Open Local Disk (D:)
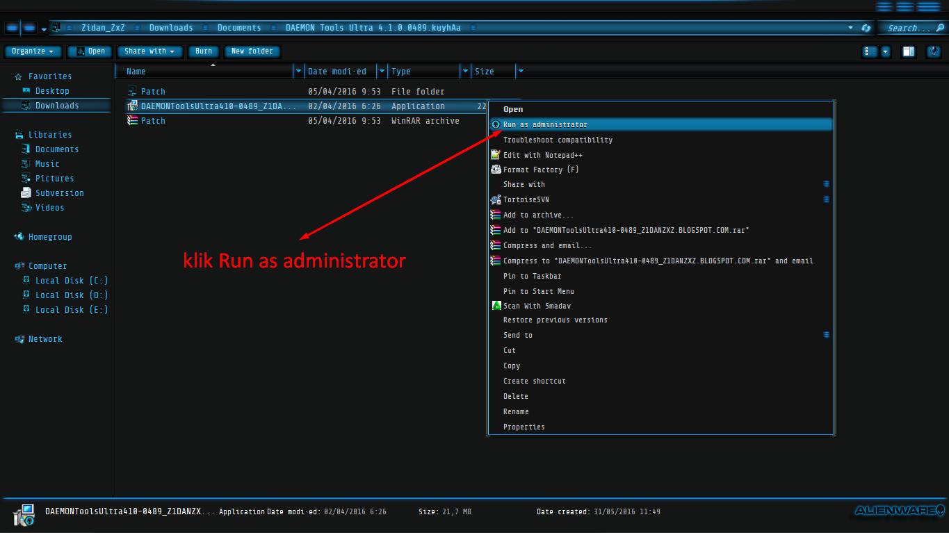949x533 pixels. click(72, 295)
